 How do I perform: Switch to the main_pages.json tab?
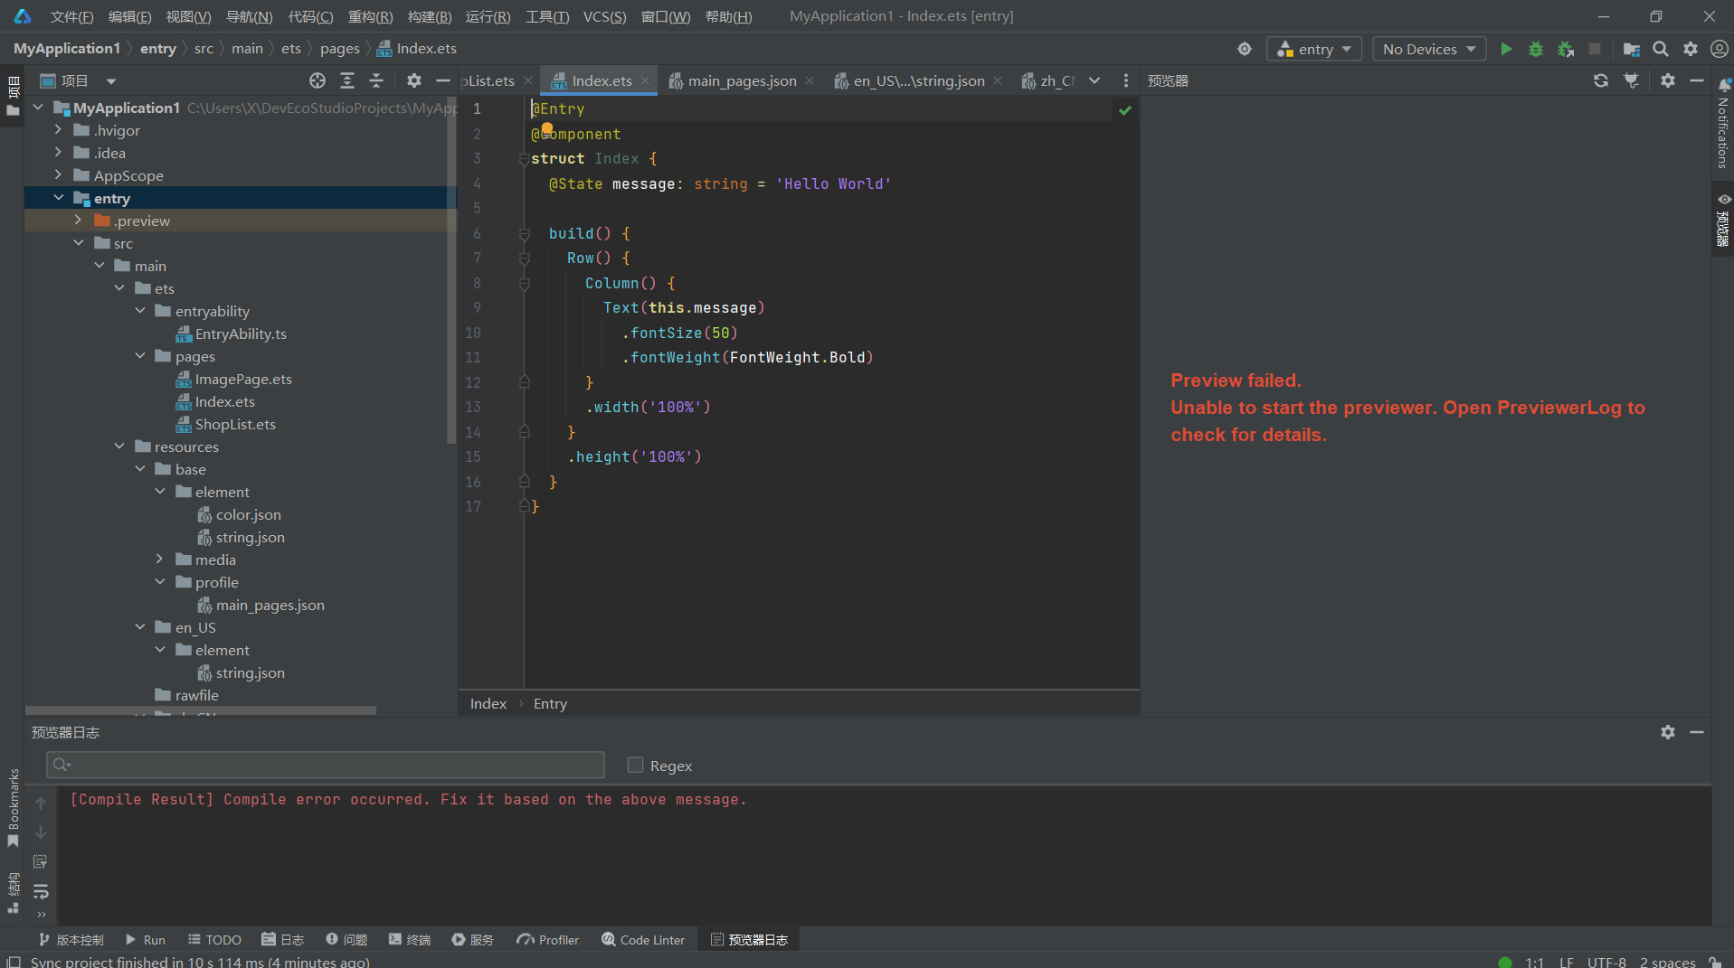tap(741, 80)
